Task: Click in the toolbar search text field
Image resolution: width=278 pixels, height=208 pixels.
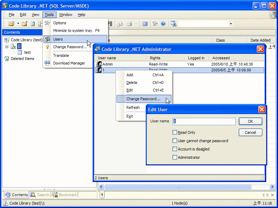Action: (203, 24)
